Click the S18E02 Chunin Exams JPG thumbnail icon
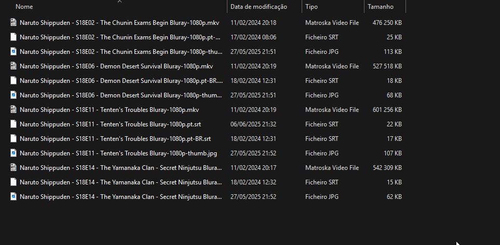The height and width of the screenshot is (245, 500). pos(13,52)
